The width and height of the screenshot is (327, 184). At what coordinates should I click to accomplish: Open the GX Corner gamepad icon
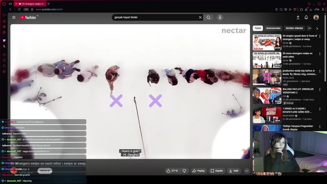pyautogui.click(x=10, y=4)
